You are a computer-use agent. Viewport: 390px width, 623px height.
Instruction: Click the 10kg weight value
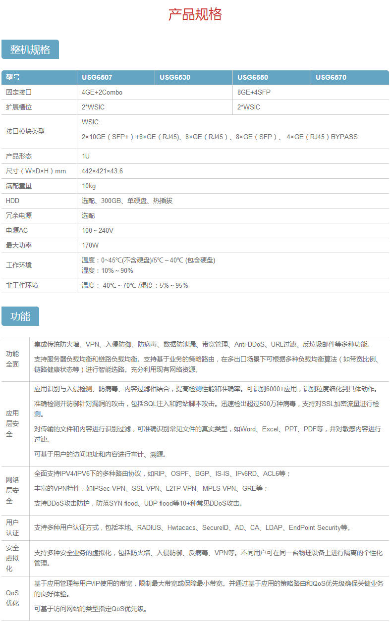[x=89, y=186]
